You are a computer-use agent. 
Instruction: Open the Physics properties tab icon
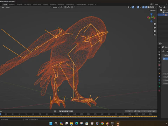(x=159, y=77)
